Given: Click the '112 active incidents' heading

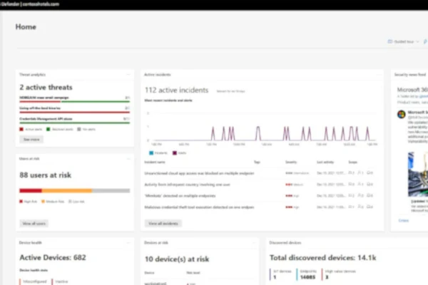Looking at the screenshot, I should coord(177,90).
